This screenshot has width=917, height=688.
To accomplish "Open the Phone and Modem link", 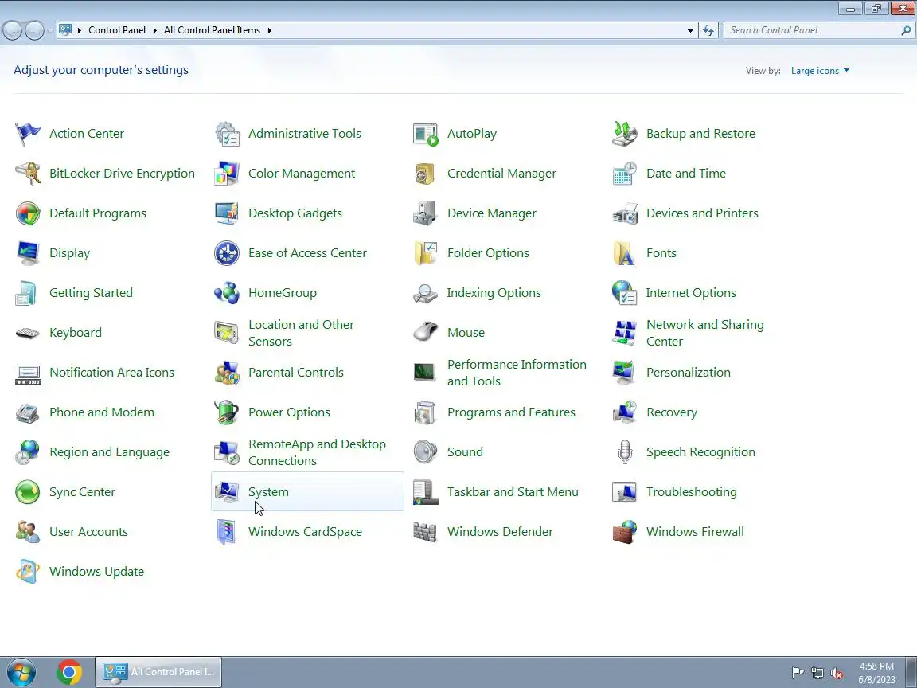I will click(x=102, y=412).
